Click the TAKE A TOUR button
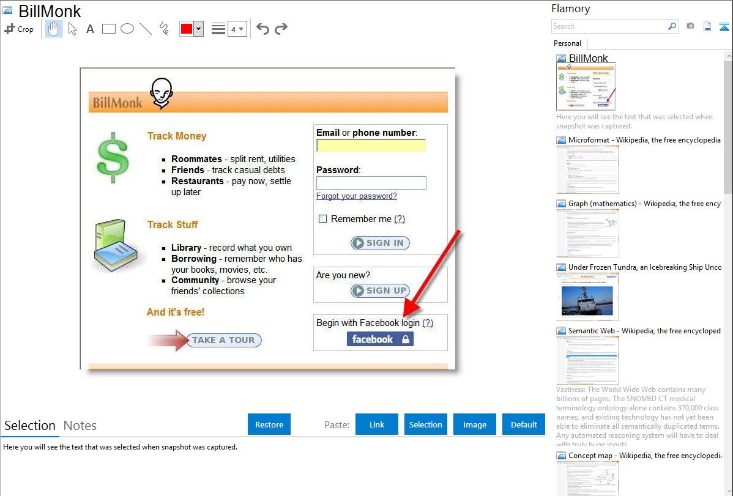The image size is (733, 496). (224, 340)
